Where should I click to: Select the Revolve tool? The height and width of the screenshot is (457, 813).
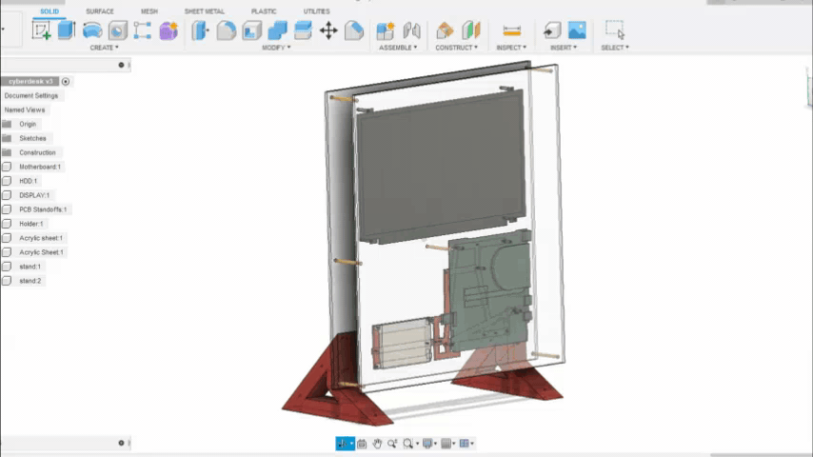point(92,30)
